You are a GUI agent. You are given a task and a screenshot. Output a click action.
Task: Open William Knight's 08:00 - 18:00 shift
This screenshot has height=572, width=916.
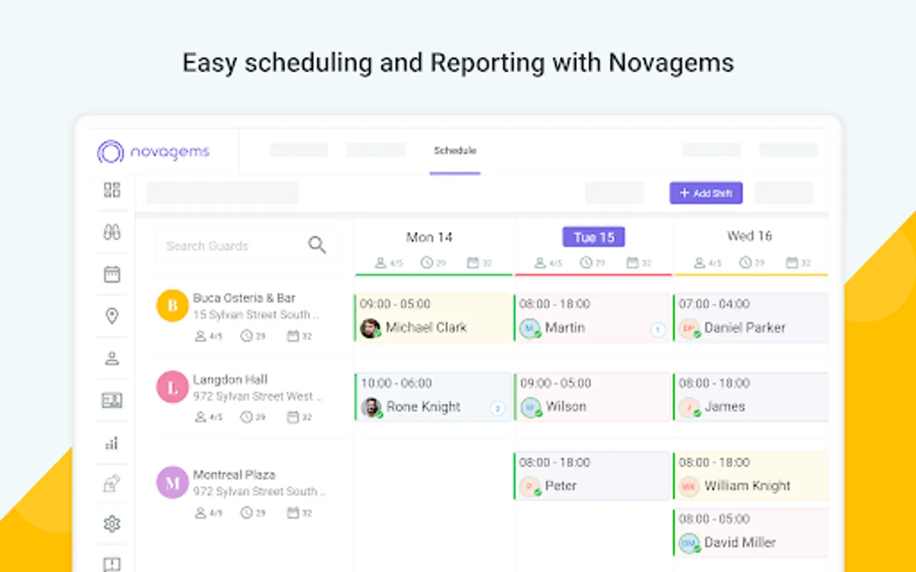point(751,475)
